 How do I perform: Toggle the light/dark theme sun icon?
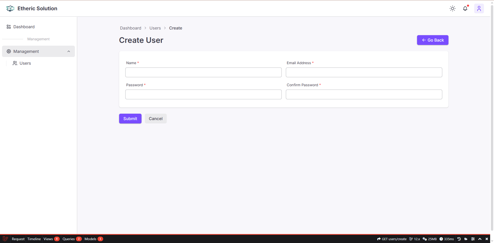453,8
